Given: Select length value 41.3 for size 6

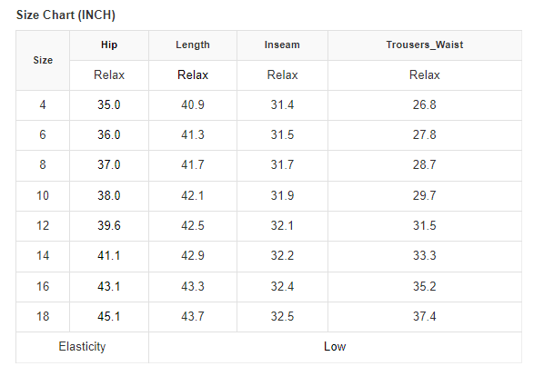Looking at the screenshot, I should click(193, 134).
